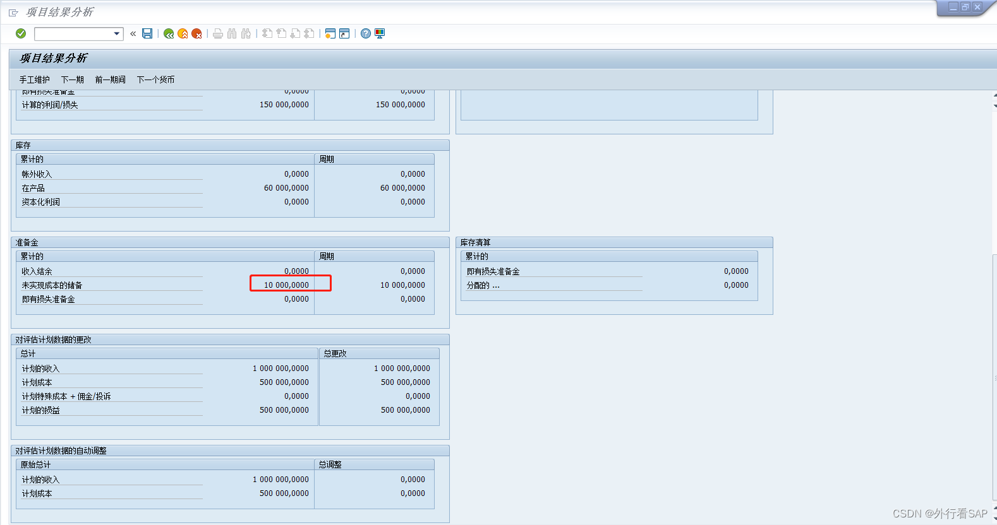Select the 对评估计划数据的自动调整 group header
This screenshot has width=997, height=525.
(230, 451)
